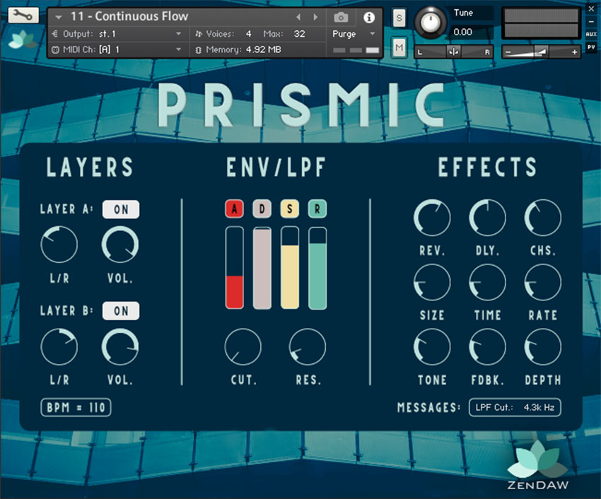Click Layer B VOL. knob
Screen dimensions: 601x499
120,346
